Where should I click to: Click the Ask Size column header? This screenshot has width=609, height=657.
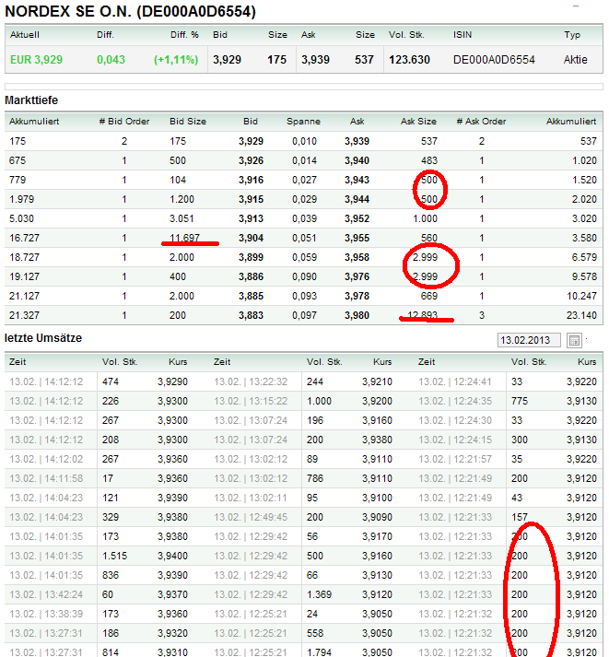(418, 122)
